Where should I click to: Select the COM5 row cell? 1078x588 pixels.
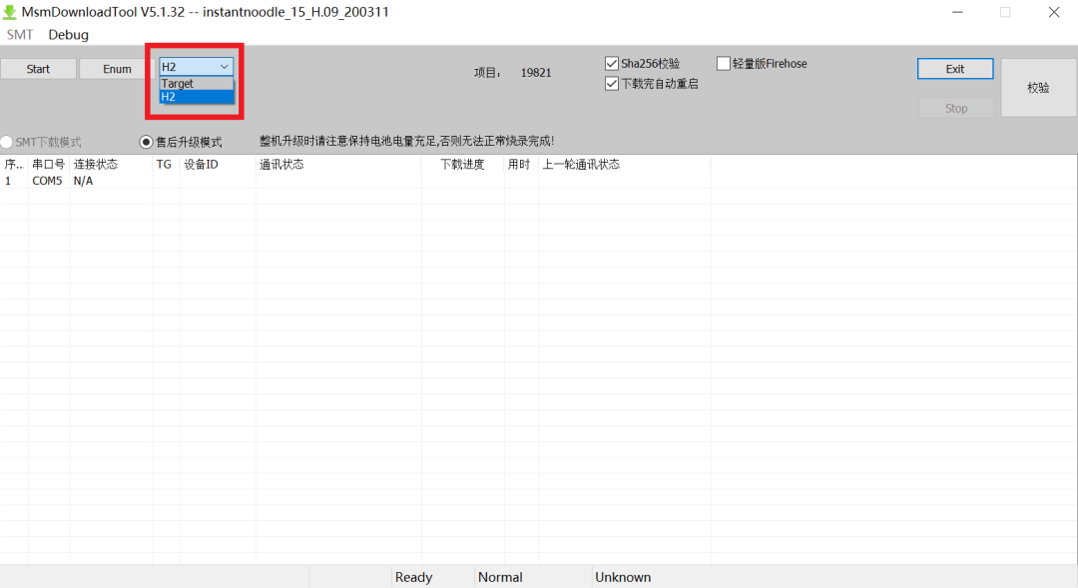point(48,181)
